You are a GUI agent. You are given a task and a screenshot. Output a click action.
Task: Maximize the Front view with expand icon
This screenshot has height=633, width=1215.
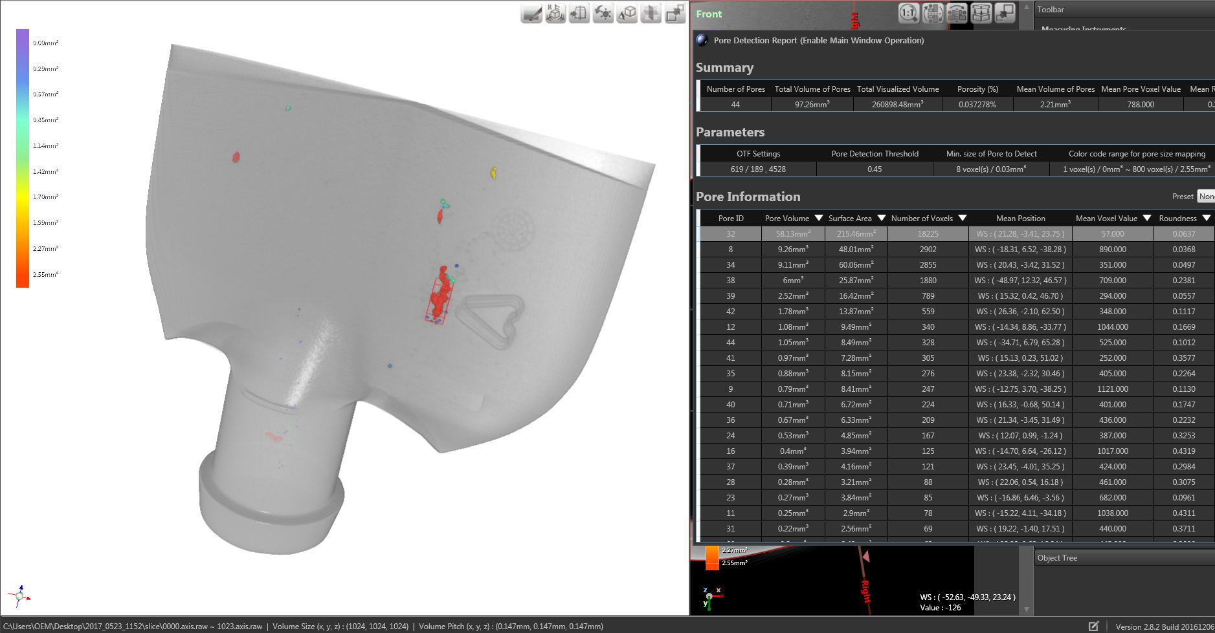pos(1005,13)
